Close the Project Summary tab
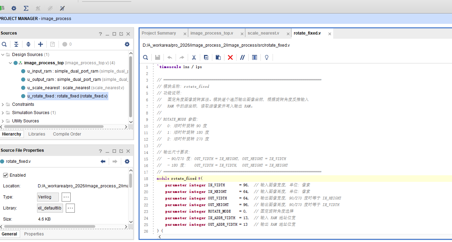This screenshot has height=242, width=452. click(x=185, y=34)
